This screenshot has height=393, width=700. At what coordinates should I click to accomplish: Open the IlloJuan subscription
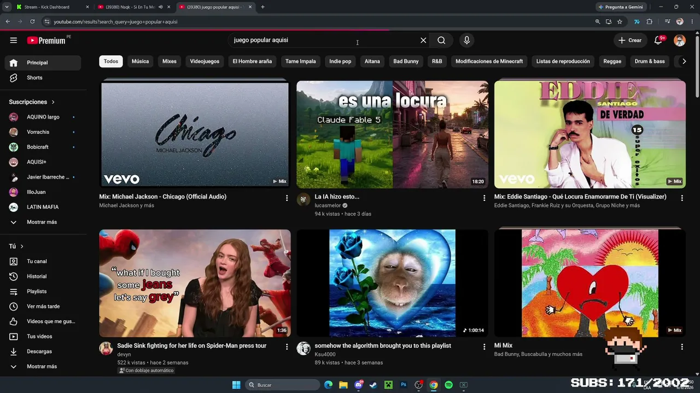point(43,192)
